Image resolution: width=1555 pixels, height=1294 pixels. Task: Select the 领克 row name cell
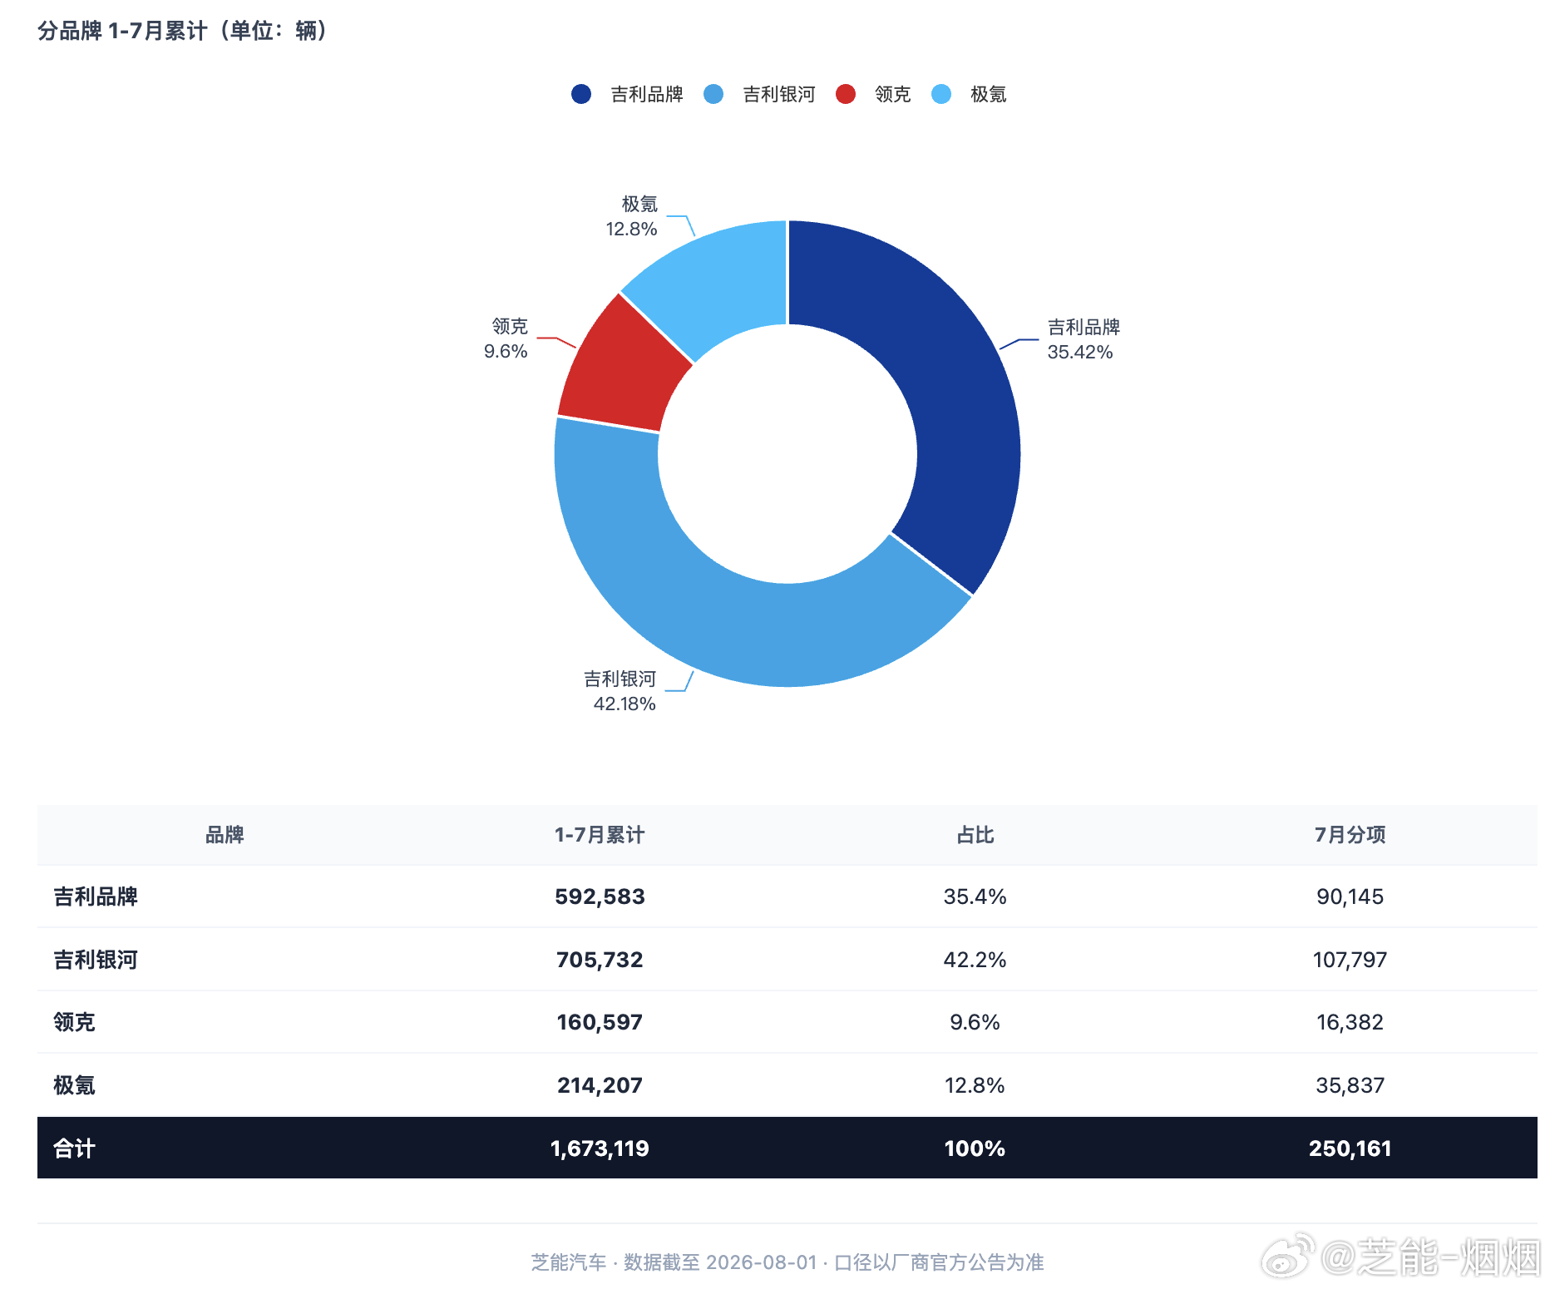tap(74, 1022)
